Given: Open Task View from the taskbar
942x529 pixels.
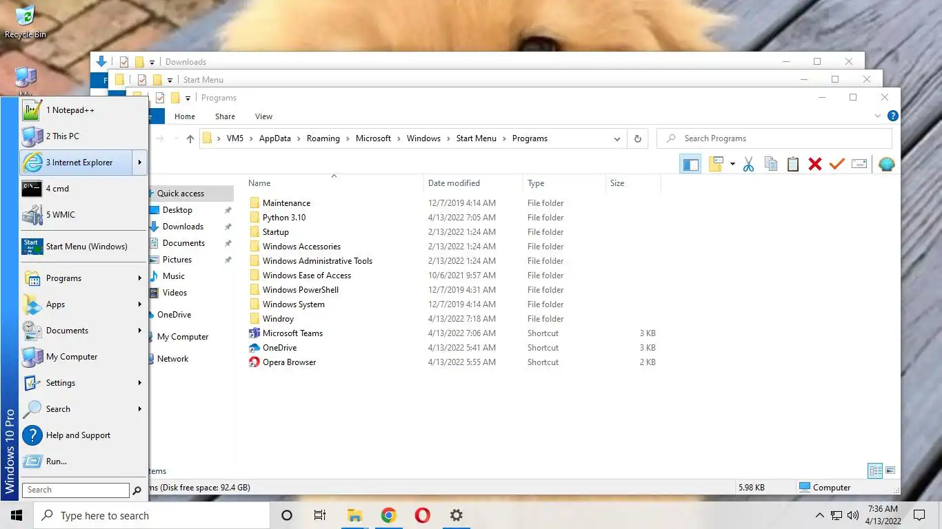Looking at the screenshot, I should (x=320, y=515).
